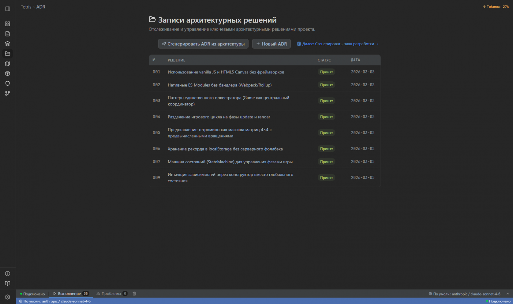513x304 pixels.
Task: Click the Принят status badge of ADR 009
Action: coord(327,178)
